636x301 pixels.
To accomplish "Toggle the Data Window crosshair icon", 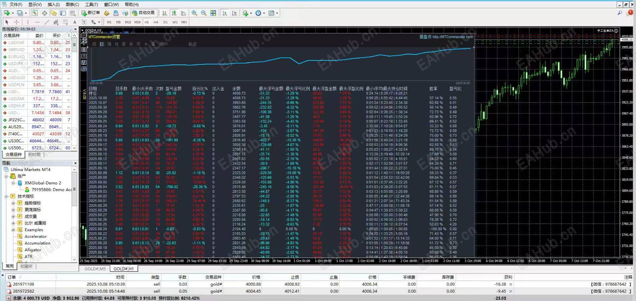I will [x=45, y=13].
